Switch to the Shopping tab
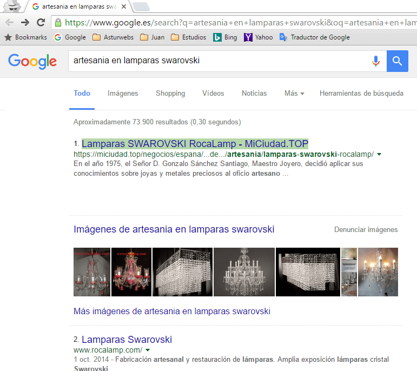Screen dimensions: 417x371 click(170, 94)
